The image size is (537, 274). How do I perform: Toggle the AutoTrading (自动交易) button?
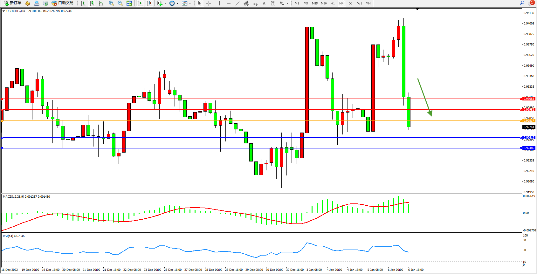[x=63, y=3]
